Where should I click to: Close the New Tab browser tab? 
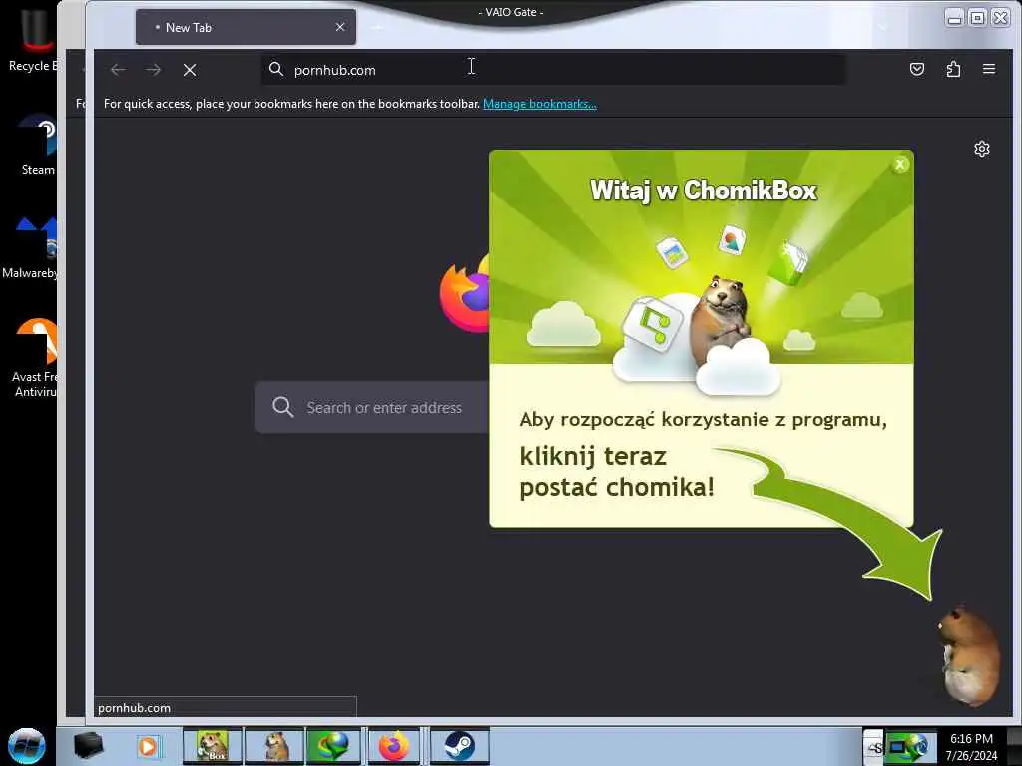point(340,27)
